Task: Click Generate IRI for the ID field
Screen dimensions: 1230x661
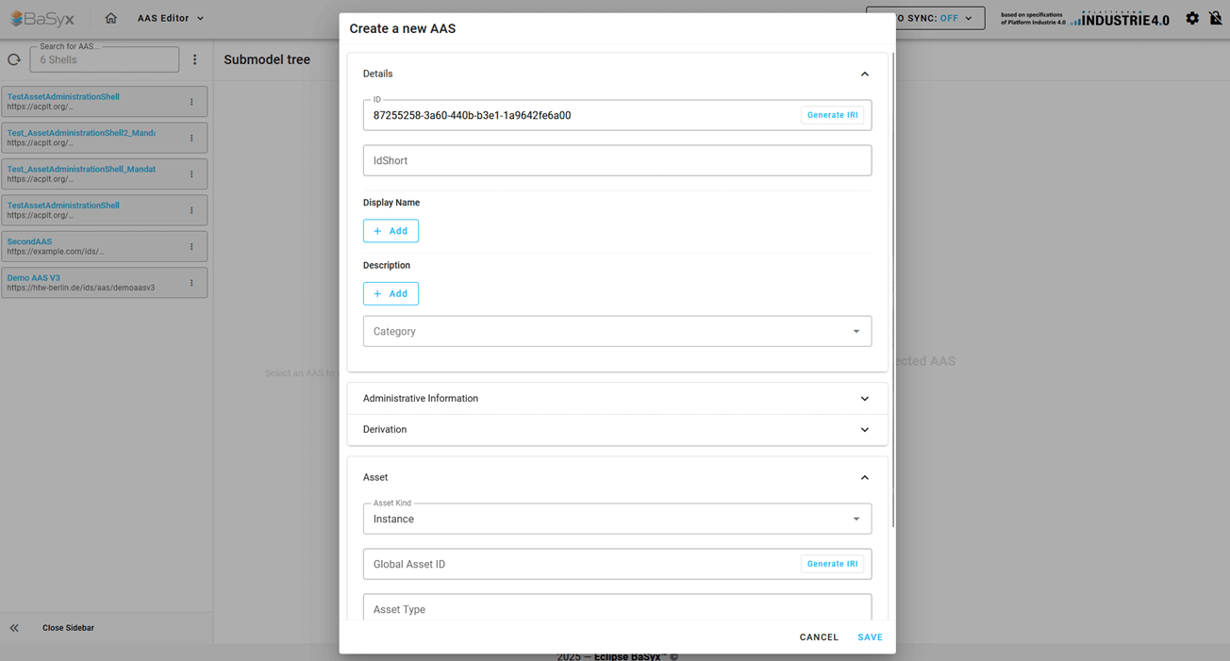Action: tap(833, 115)
